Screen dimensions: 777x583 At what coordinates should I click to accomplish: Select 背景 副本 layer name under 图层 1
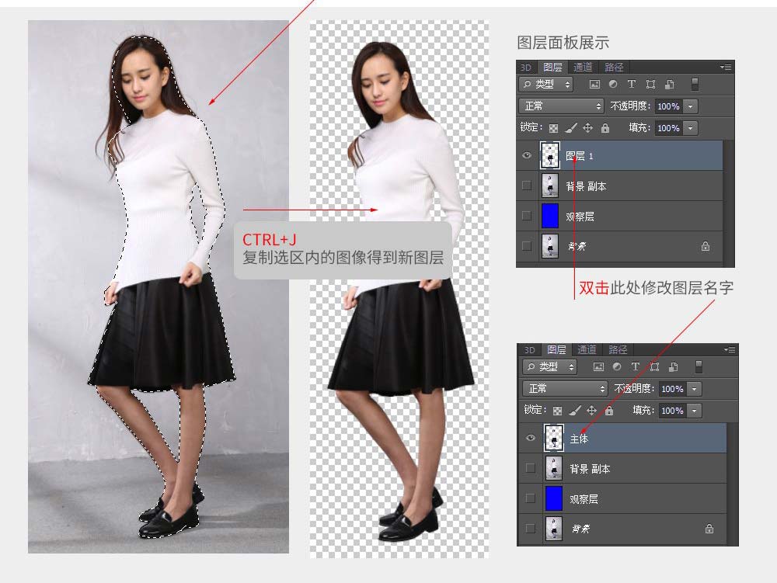(586, 186)
